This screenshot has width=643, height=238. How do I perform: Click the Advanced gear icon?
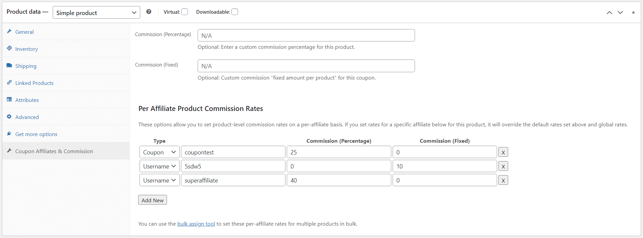9,117
